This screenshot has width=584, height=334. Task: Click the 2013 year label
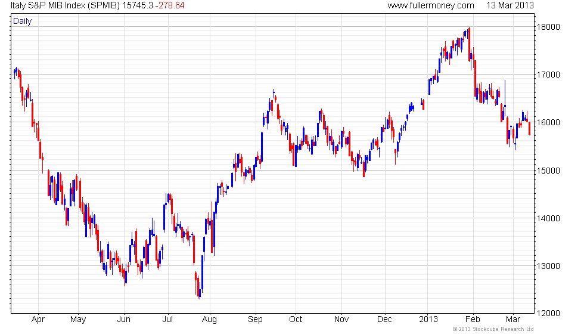pyautogui.click(x=428, y=320)
